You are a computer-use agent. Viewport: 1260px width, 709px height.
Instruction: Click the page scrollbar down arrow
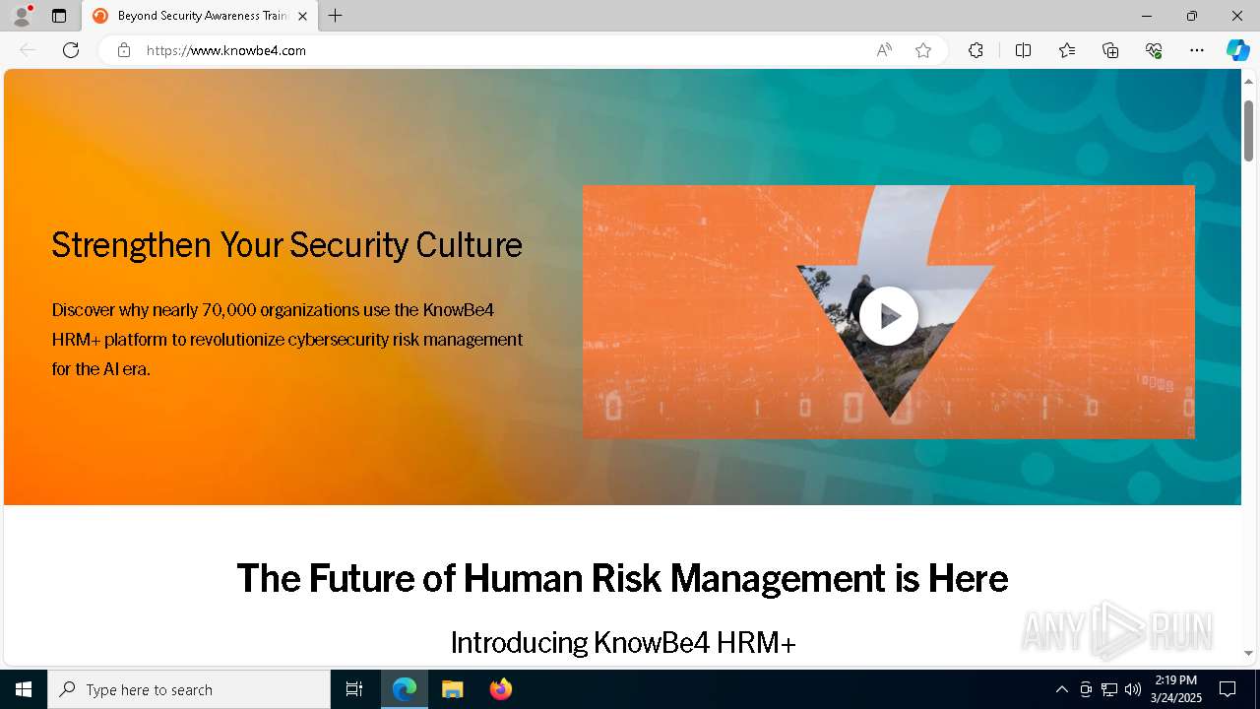coord(1248,653)
